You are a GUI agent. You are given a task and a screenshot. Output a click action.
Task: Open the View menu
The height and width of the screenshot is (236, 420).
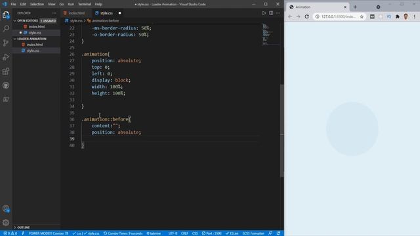(51, 5)
